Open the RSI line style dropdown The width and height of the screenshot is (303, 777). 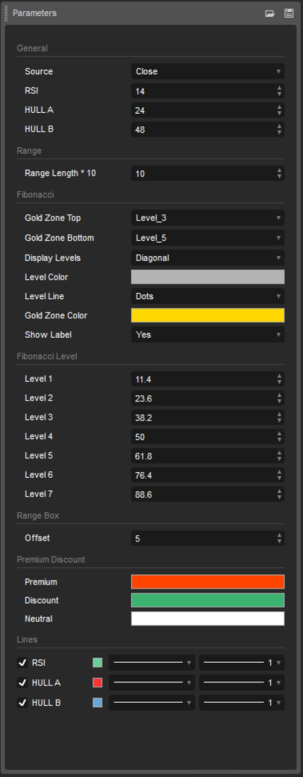(151, 663)
